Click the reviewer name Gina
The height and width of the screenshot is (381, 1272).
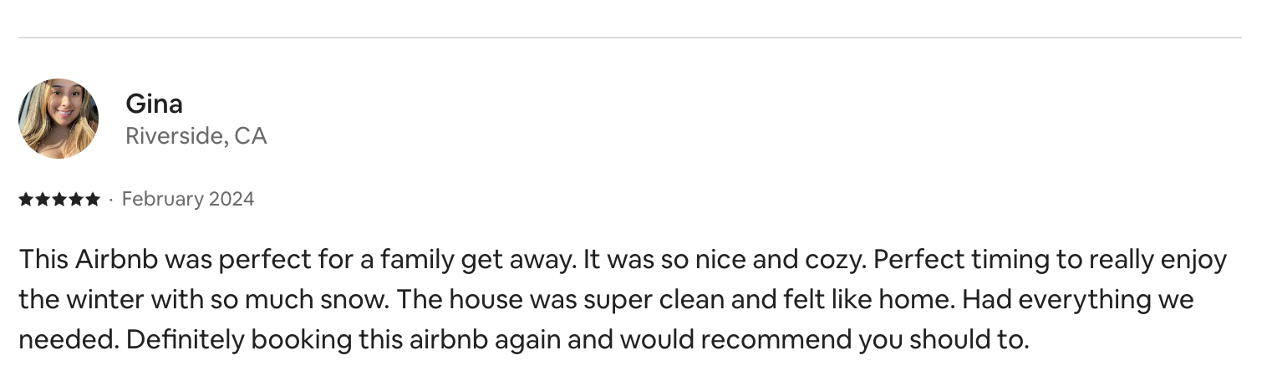pyautogui.click(x=154, y=104)
